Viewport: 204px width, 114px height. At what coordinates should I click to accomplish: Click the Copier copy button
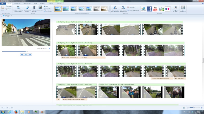pyautogui.click(x=8, y=9)
